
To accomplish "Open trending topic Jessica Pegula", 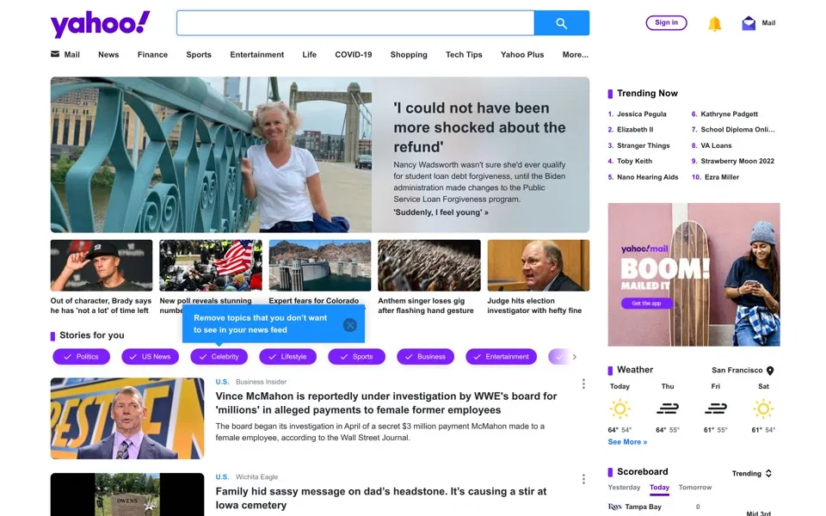I will [642, 114].
